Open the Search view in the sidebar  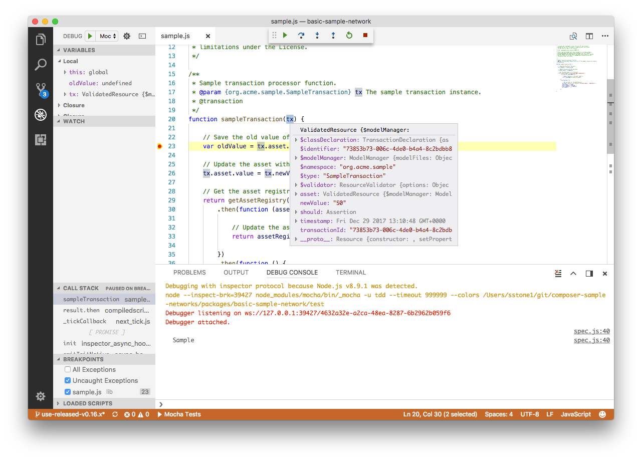40,65
